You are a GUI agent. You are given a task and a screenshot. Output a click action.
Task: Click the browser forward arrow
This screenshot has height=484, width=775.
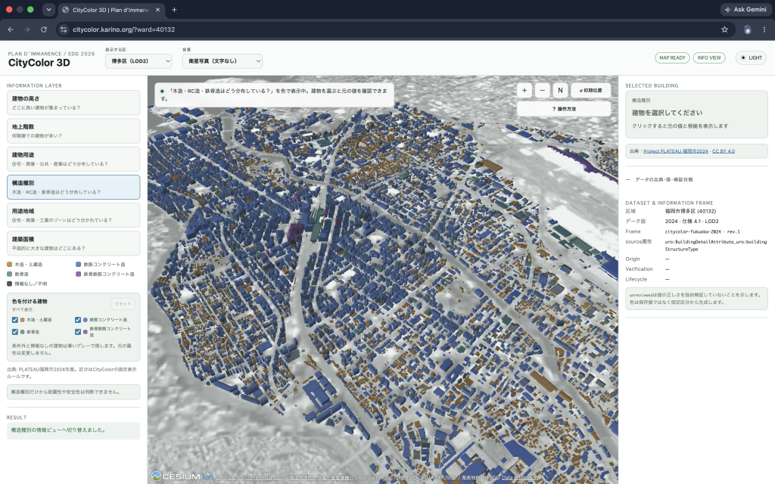click(27, 29)
